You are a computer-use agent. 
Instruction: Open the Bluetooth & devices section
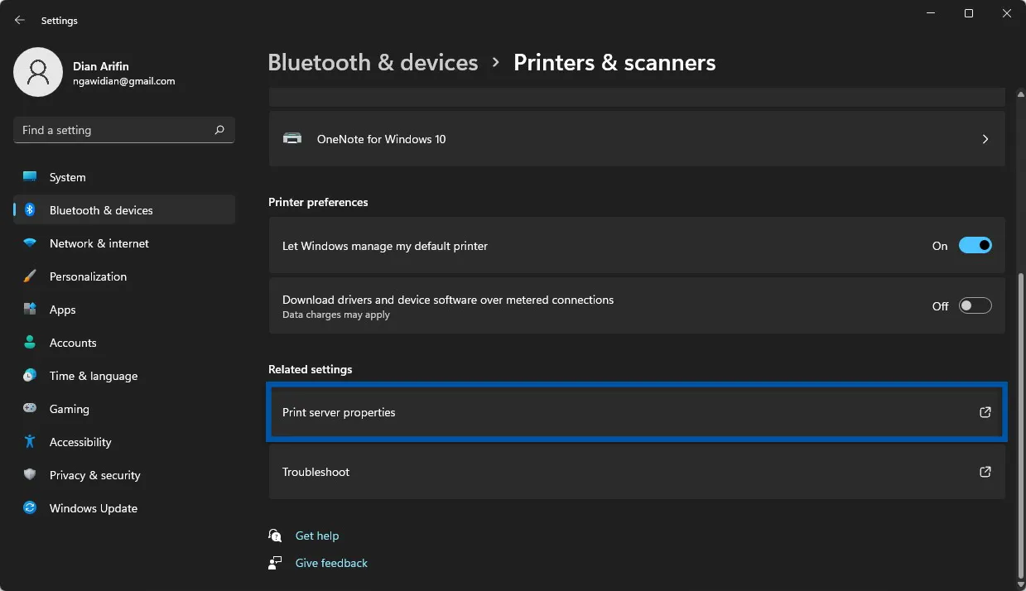[99, 210]
